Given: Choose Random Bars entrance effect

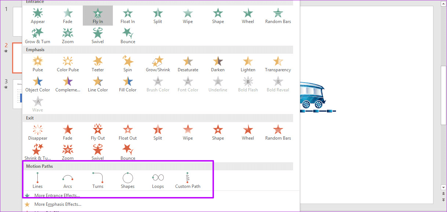Looking at the screenshot, I should pyautogui.click(x=278, y=16).
